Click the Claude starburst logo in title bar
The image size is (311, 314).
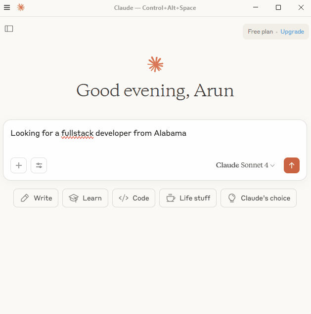21,7
